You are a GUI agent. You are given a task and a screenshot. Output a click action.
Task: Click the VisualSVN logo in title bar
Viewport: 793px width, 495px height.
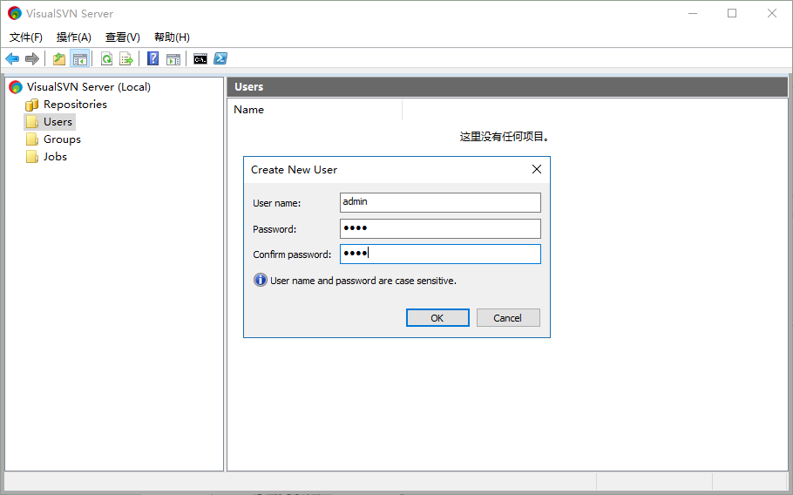pos(15,14)
